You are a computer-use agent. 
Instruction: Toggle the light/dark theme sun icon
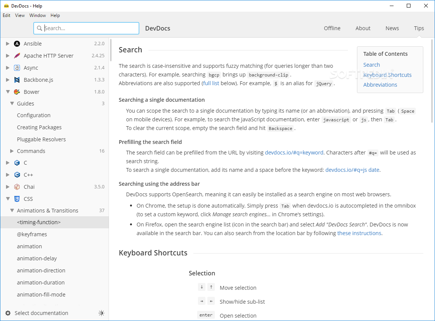101,313
